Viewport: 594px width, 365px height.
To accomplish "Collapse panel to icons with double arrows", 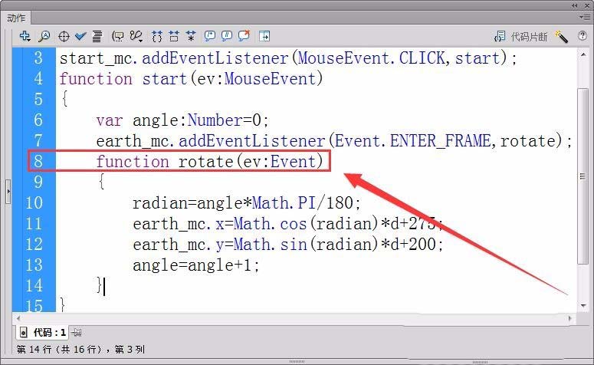I will click(x=574, y=5).
